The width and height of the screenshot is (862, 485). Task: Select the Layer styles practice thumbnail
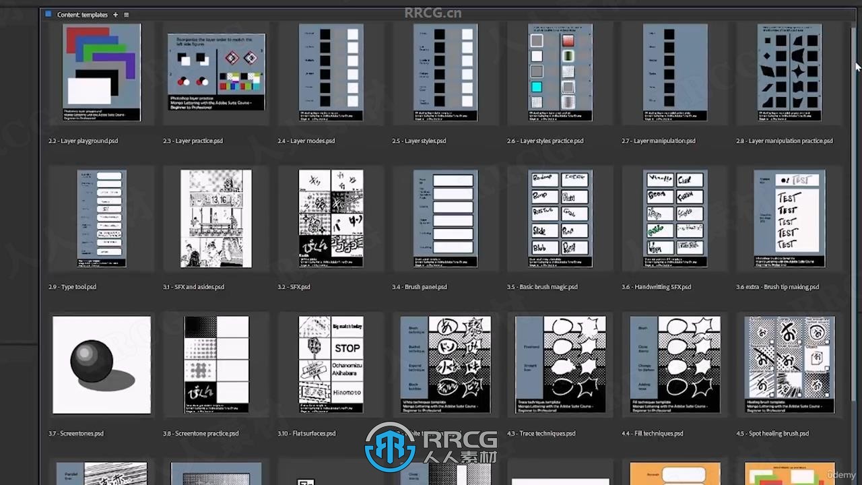[x=560, y=73]
